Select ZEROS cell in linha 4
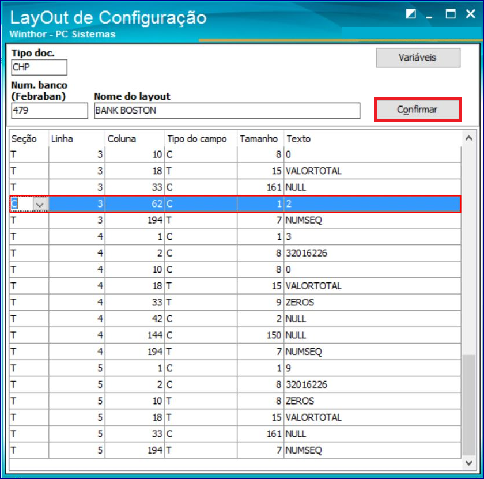Viewport: 484px width, 479px height. [372, 303]
